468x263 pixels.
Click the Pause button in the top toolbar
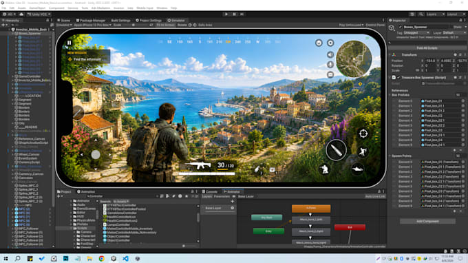pyautogui.click(x=234, y=14)
